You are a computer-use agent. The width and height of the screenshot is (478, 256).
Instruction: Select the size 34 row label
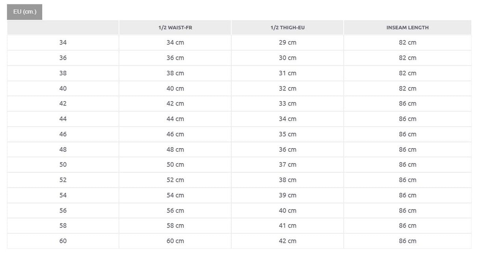[x=63, y=43]
